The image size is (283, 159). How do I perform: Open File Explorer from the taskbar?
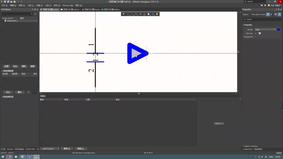(16, 157)
